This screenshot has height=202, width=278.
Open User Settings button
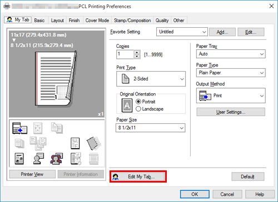point(231,112)
